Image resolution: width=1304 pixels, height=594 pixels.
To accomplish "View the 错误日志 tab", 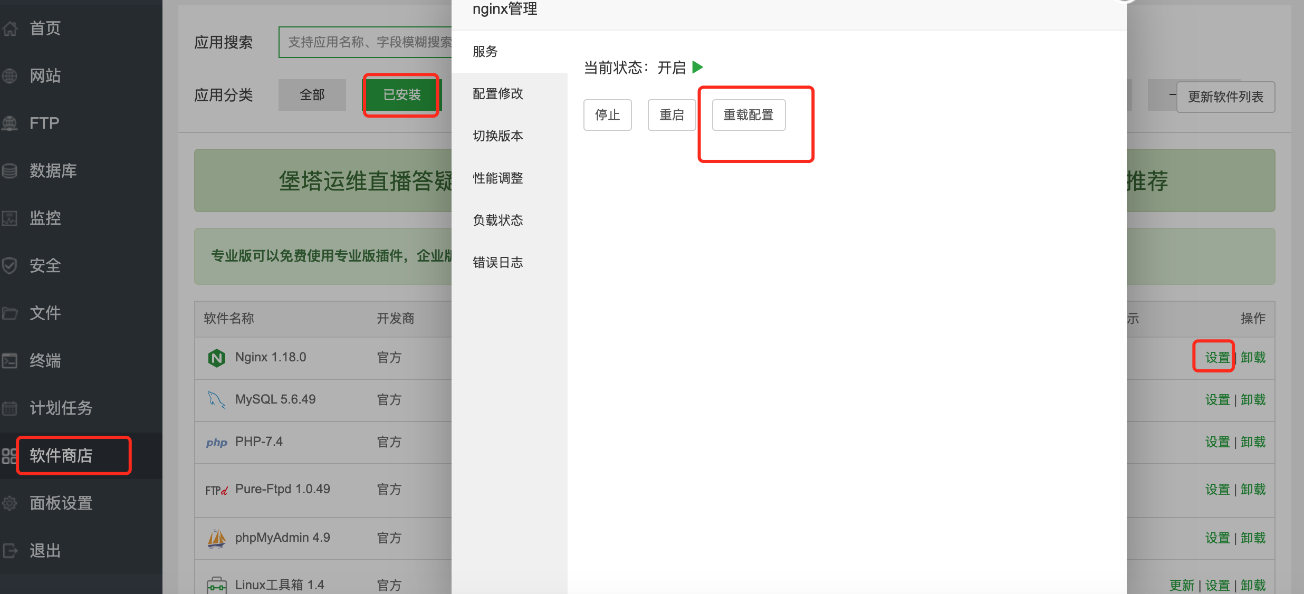I will pyautogui.click(x=497, y=263).
